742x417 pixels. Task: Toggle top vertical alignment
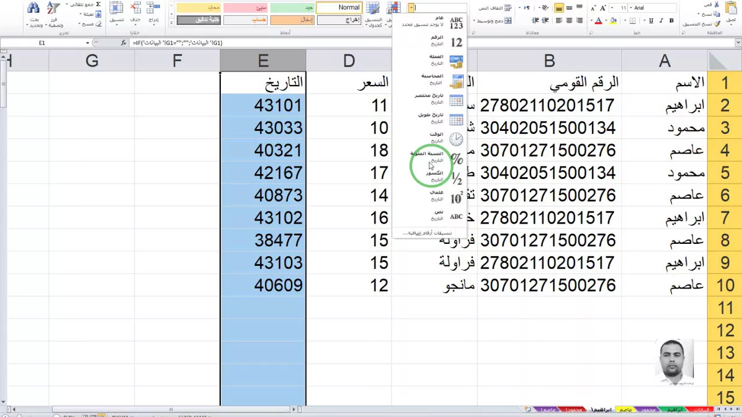coord(579,8)
